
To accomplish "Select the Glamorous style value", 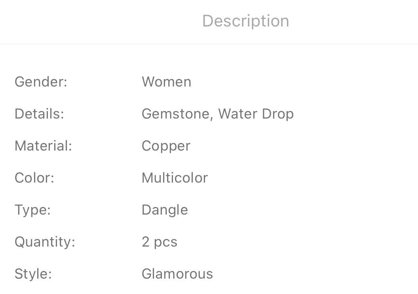I will tap(177, 274).
